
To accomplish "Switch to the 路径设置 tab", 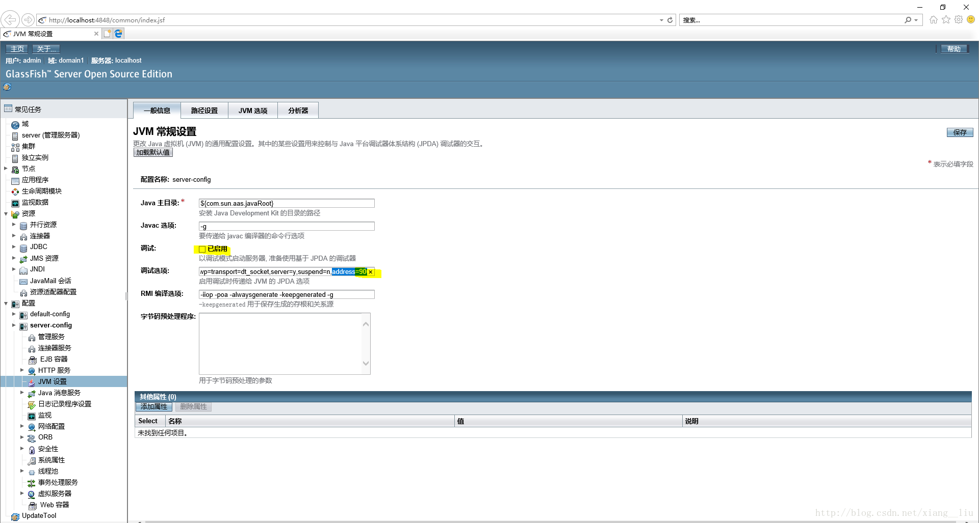I will pyautogui.click(x=204, y=111).
